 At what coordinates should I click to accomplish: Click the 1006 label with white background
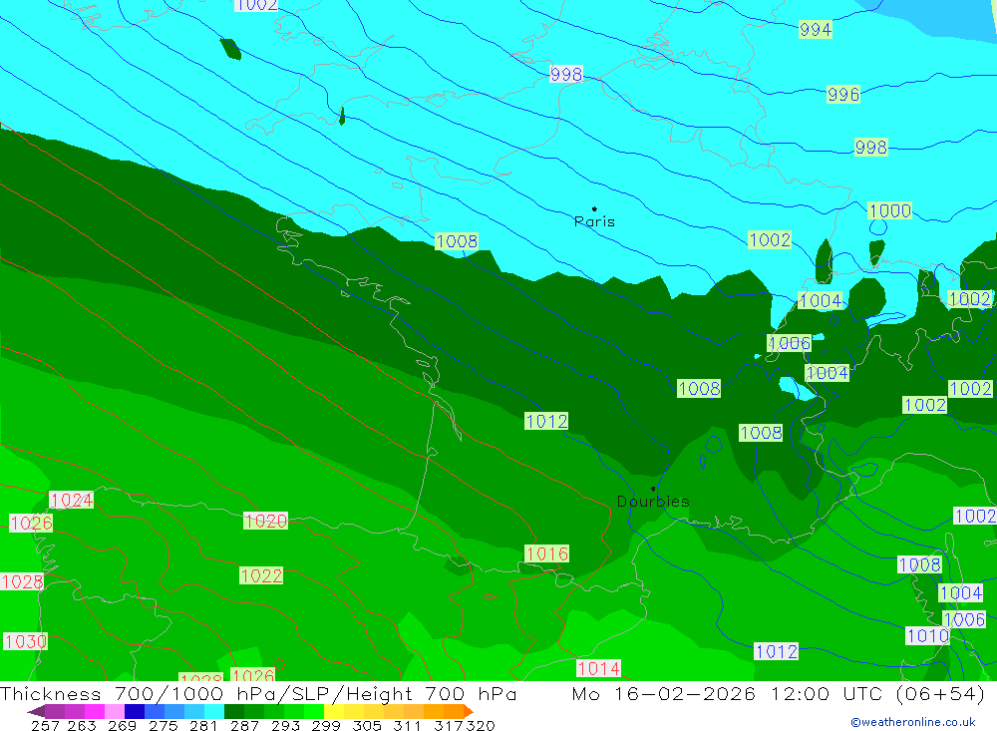(964, 619)
